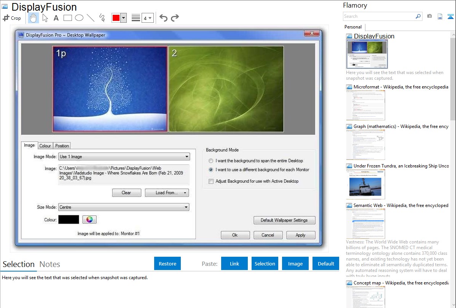This screenshot has height=308, width=456.
Task: Click the icon beside Microformat snapshot
Action: pos(349,87)
